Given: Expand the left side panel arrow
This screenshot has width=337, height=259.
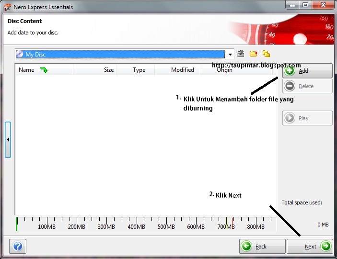Looking at the screenshot, I should pos(8,140).
